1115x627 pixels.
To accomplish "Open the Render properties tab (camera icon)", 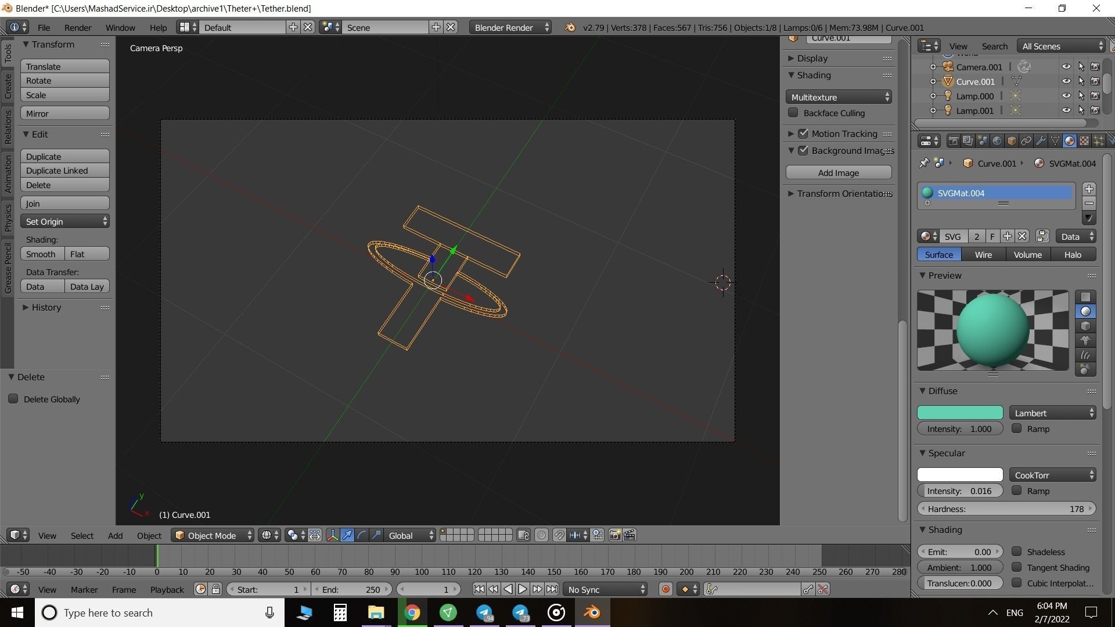I will coord(953,140).
